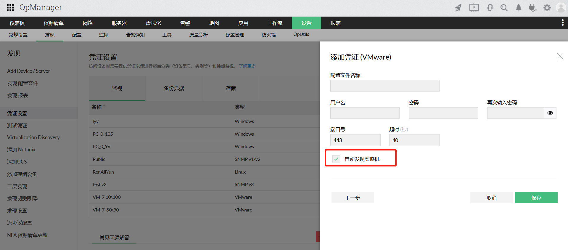Open the 服务器 menu
Screen dimensions: 568x250
pos(119,23)
